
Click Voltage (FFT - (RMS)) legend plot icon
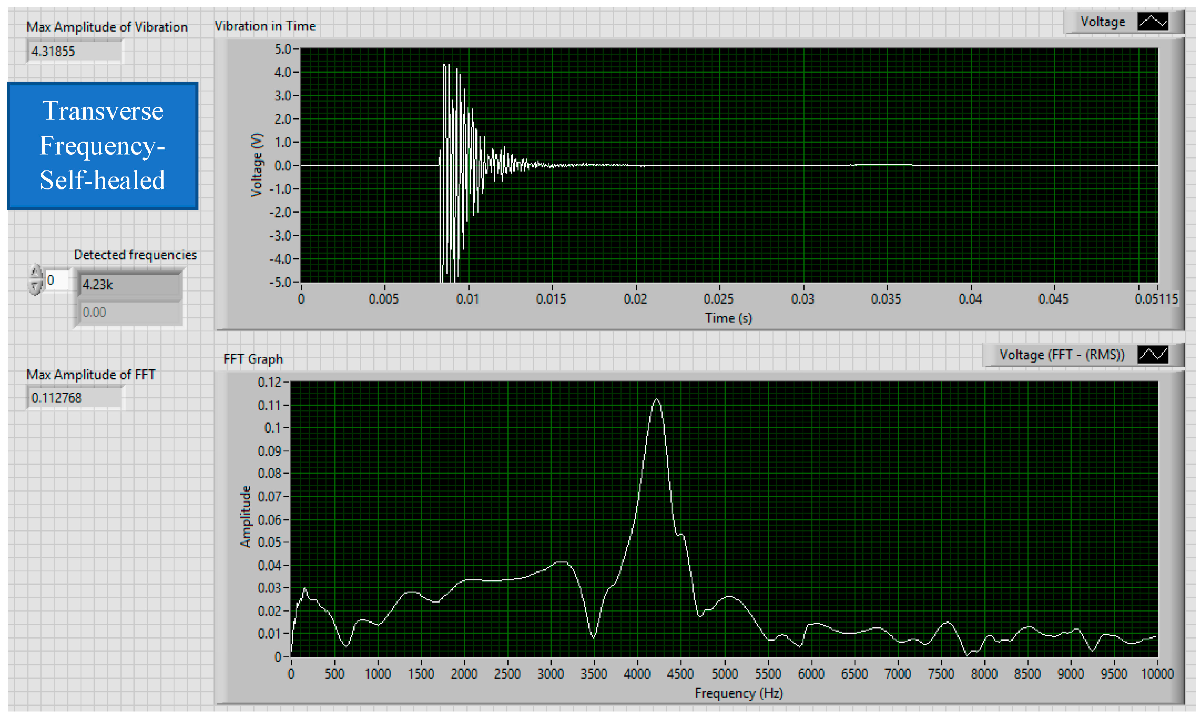coord(1153,355)
